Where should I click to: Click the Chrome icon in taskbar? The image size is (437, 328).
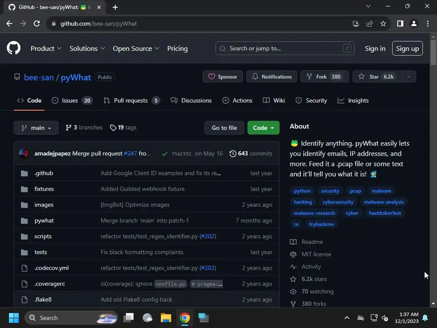point(184,318)
